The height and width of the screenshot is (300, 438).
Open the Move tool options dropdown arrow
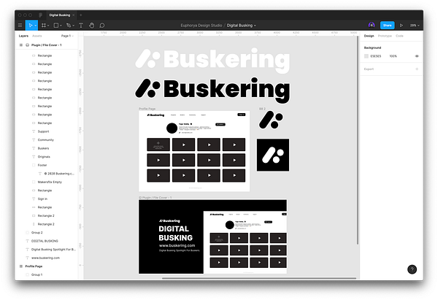36,26
